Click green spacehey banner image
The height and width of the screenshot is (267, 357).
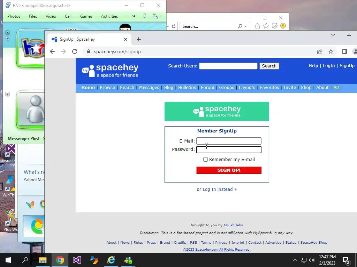click(x=217, y=111)
